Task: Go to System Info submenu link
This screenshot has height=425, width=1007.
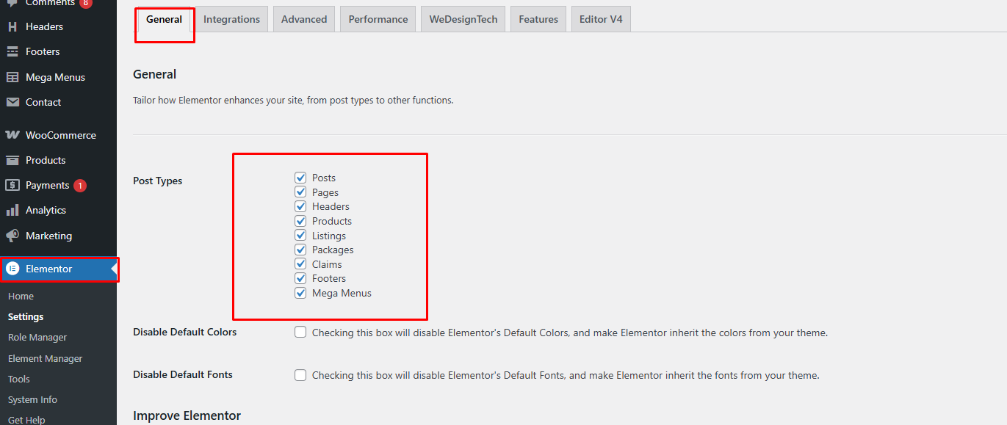Action: point(32,400)
